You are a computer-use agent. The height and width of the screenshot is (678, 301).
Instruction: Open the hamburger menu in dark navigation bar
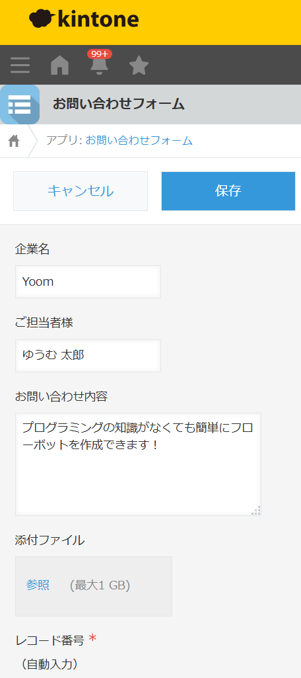point(20,65)
